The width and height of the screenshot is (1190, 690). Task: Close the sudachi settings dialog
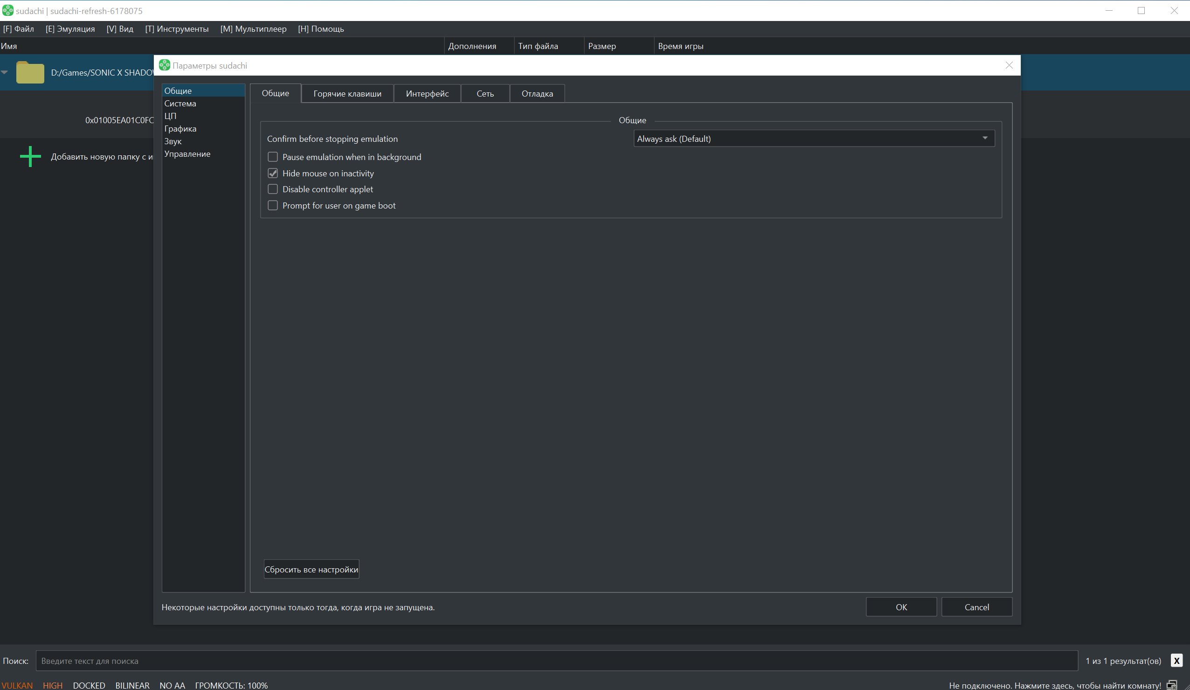click(x=1009, y=65)
